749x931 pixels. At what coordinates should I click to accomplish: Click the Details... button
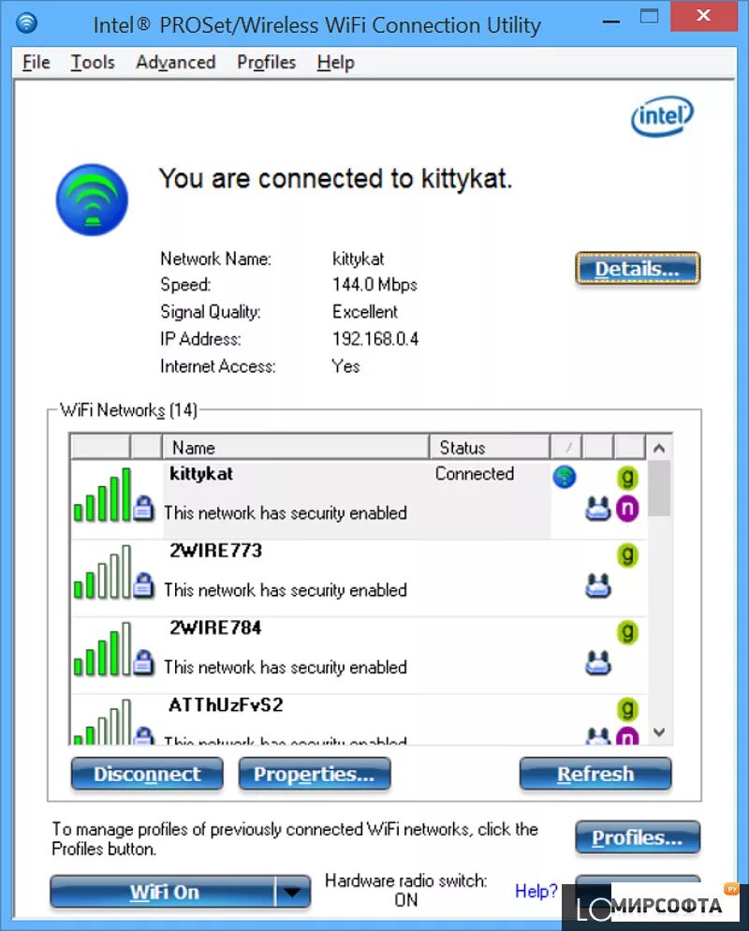pyautogui.click(x=638, y=269)
